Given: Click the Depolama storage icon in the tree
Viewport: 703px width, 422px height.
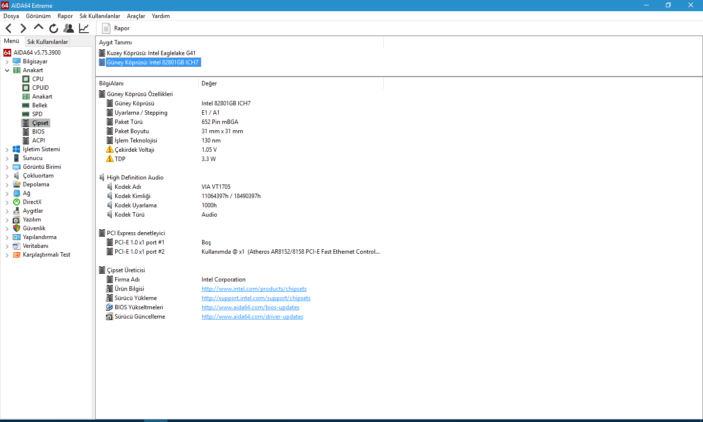Looking at the screenshot, I should 17,184.
